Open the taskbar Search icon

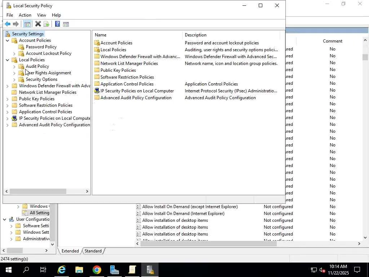point(26,270)
